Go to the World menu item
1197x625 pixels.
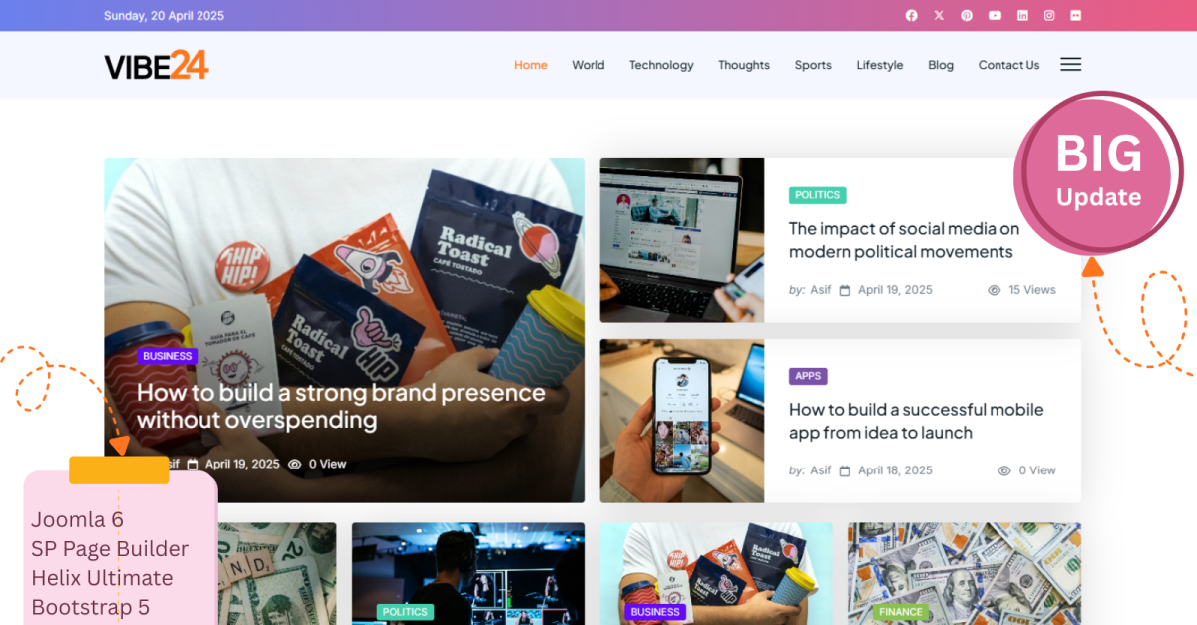tap(589, 65)
